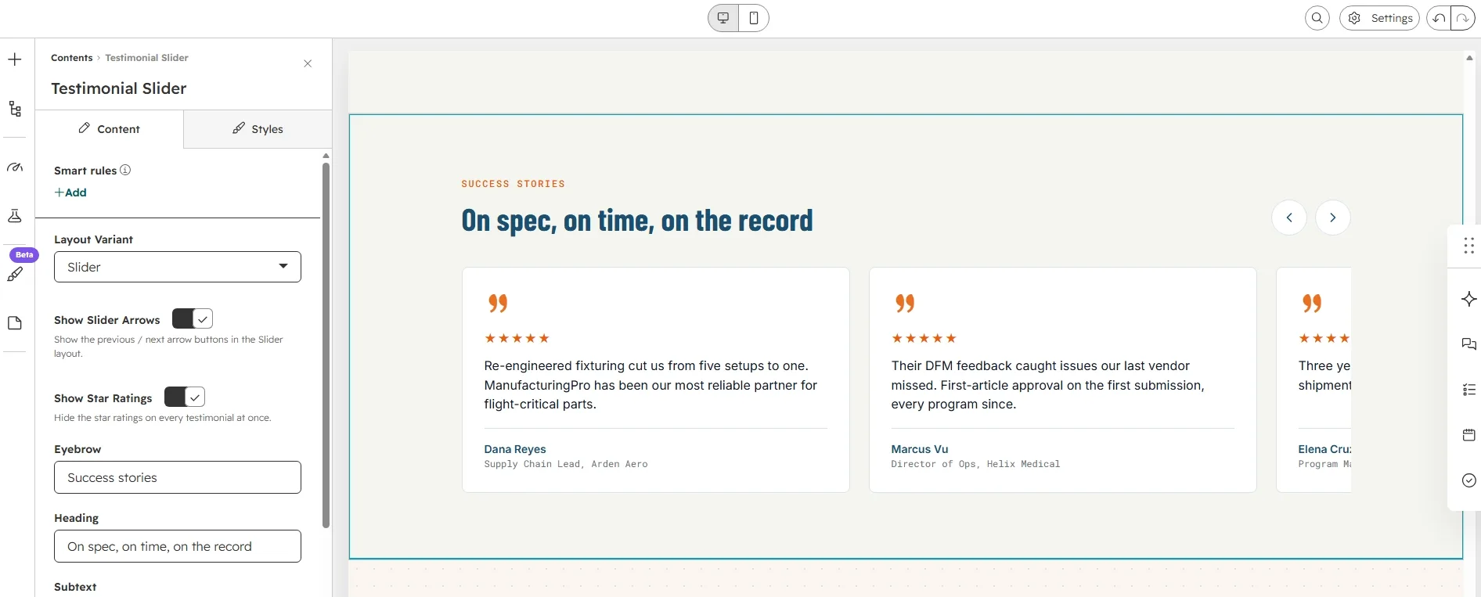Select the heading 'On spec, on time, on the record'
Image resolution: width=1481 pixels, height=597 pixels.
[637, 221]
